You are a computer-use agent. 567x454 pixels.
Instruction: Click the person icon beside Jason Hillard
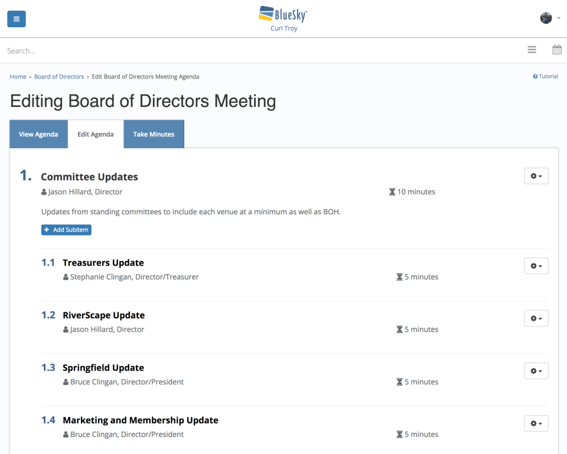(43, 191)
